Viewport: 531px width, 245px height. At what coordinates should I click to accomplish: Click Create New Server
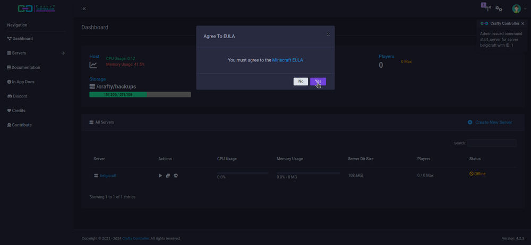(493, 122)
